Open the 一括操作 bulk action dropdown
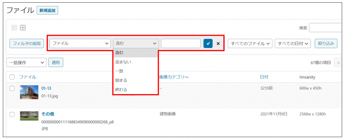Viewport: 345px width, 140px height. [x=26, y=62]
